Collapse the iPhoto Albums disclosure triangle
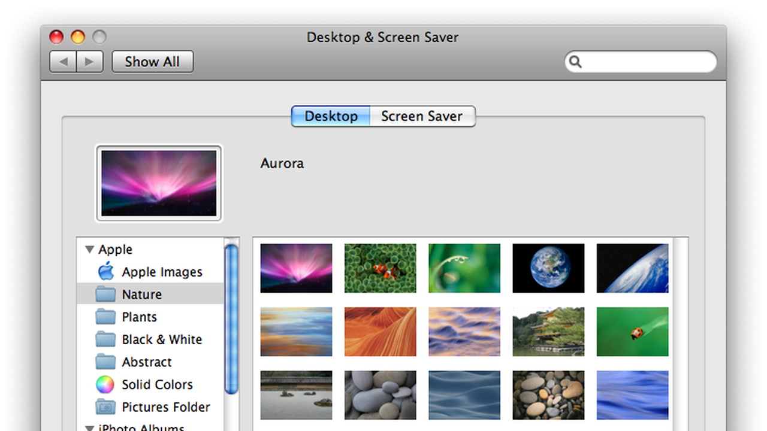 (x=89, y=427)
